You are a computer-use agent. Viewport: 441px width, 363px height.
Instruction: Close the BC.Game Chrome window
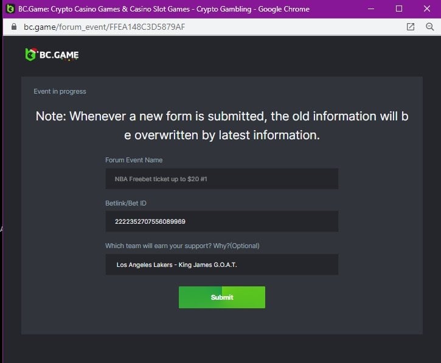pos(427,9)
